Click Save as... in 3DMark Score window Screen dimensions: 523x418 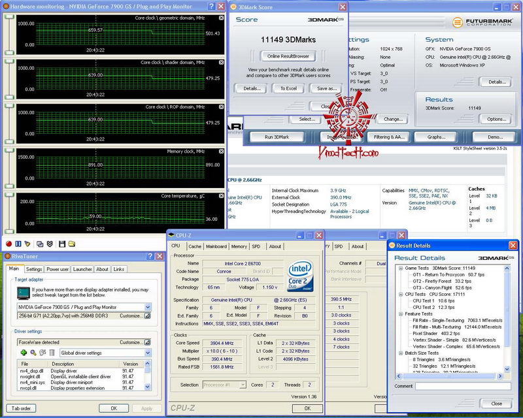point(326,89)
